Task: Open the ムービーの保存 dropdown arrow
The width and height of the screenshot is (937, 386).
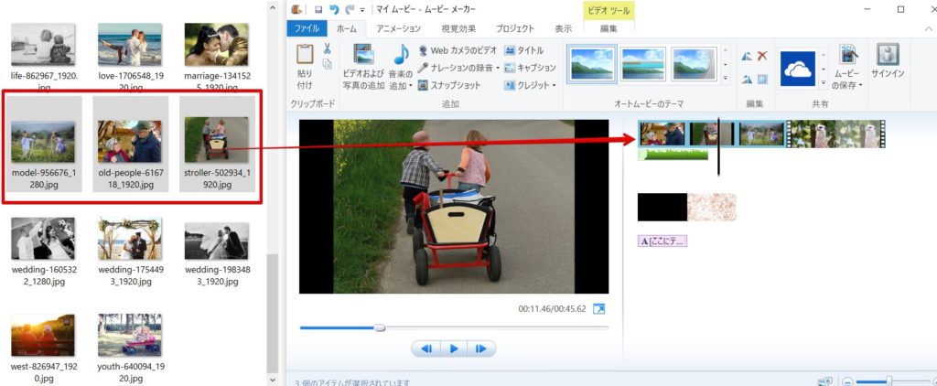Action: [x=861, y=86]
